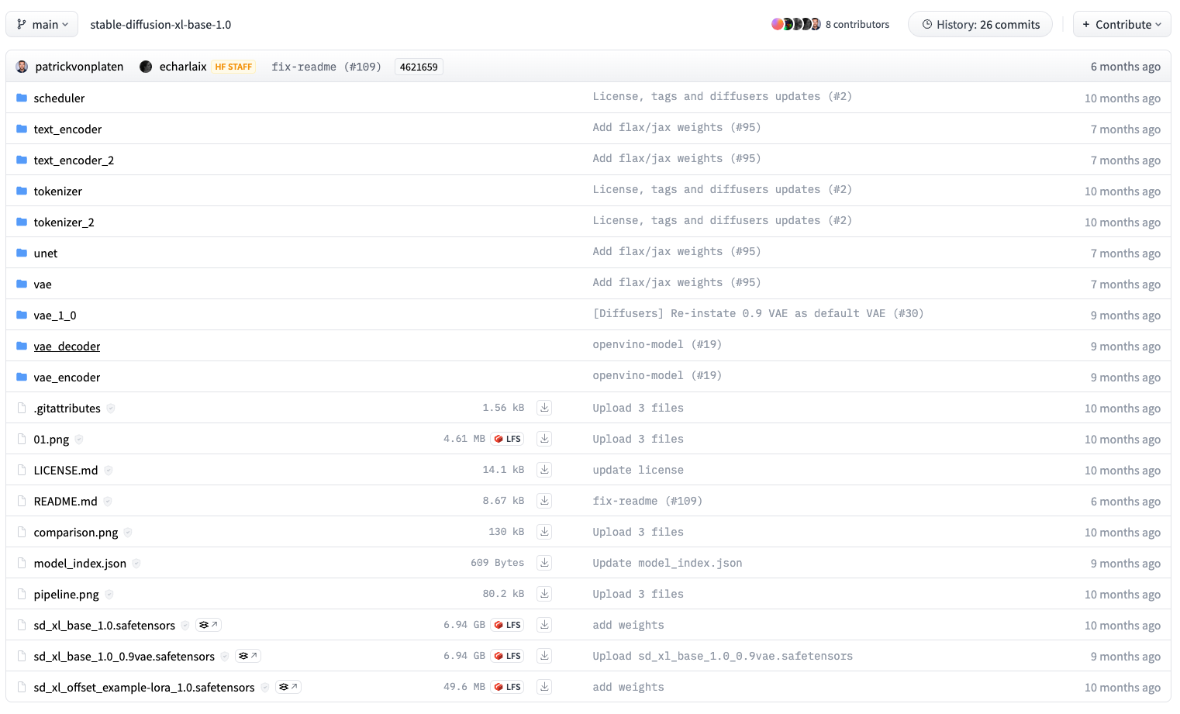Click the contributors avatar stack
The image size is (1180, 714).
[x=795, y=24]
